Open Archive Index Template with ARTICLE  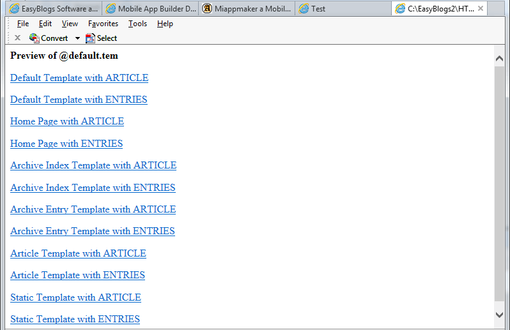click(93, 165)
